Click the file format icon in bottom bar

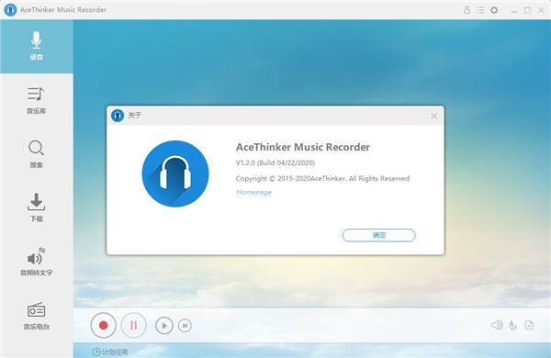point(529,325)
